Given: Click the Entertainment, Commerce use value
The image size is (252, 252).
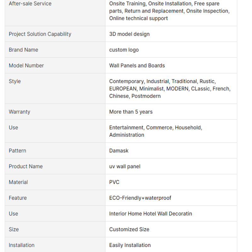Looking at the screenshot, I should (x=156, y=131).
